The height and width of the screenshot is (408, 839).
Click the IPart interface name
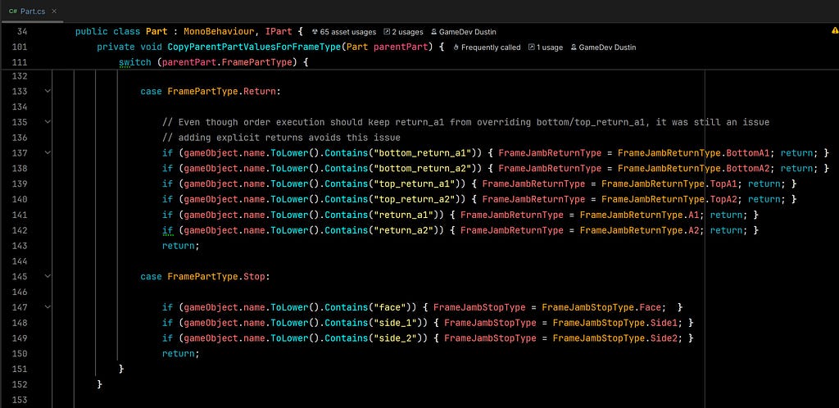click(279, 32)
